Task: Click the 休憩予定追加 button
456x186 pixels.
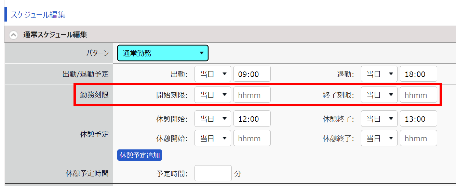Action: click(x=139, y=155)
